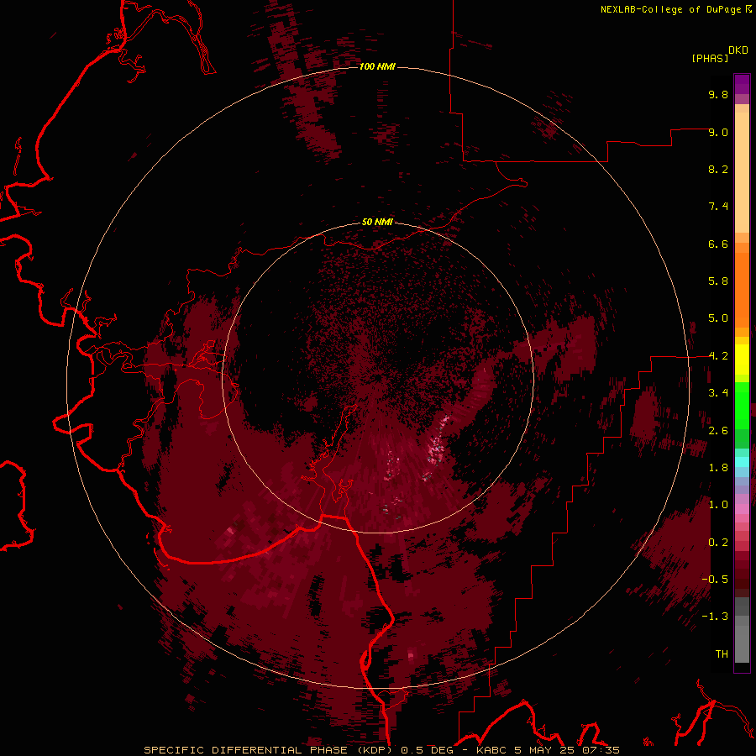This screenshot has width=756, height=756.
Task: Click the 7.4 scale label
Action: [718, 207]
